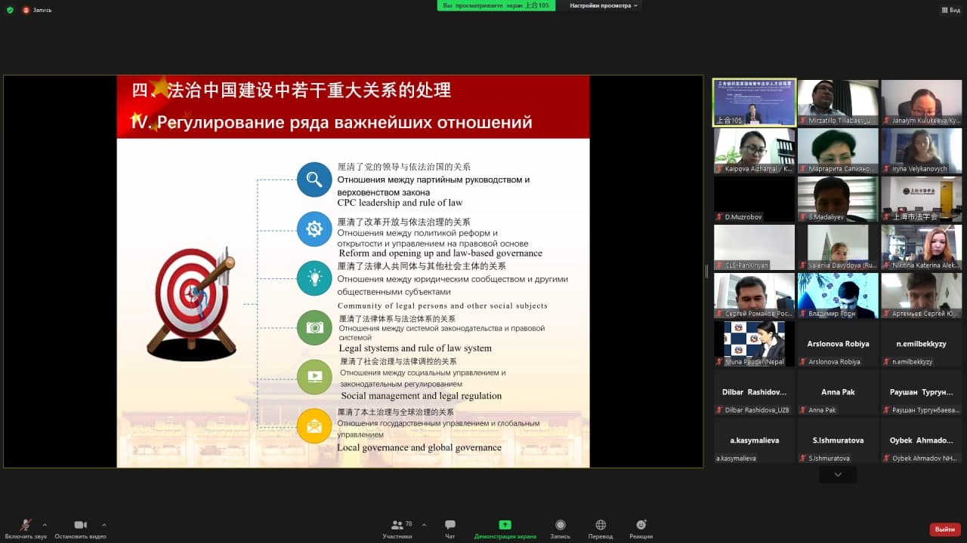The height and width of the screenshot is (543, 967).
Task: Select Arslonova Robiya participant tile
Action: coord(838,343)
